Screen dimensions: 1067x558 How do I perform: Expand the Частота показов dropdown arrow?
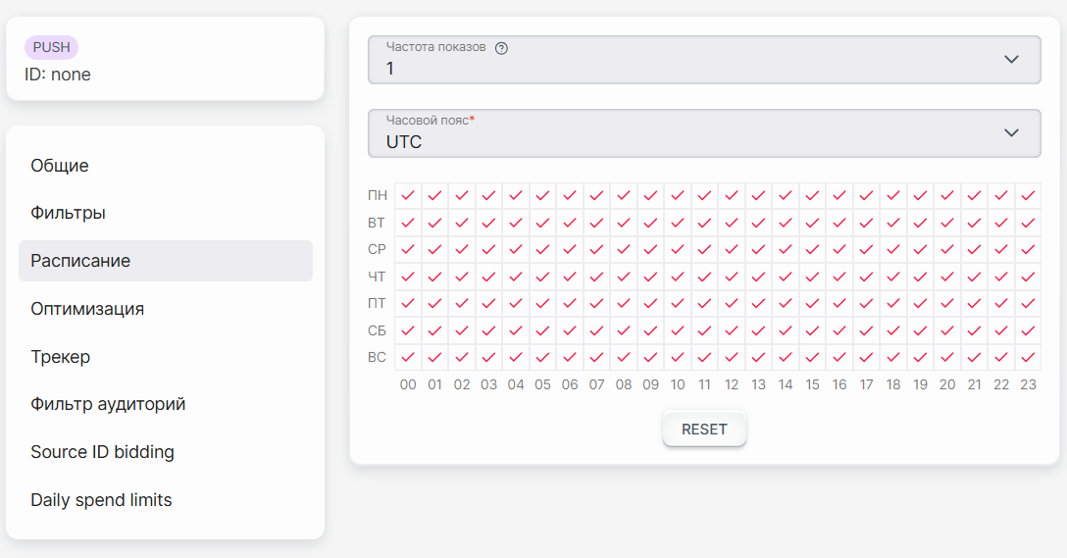coord(1012,59)
